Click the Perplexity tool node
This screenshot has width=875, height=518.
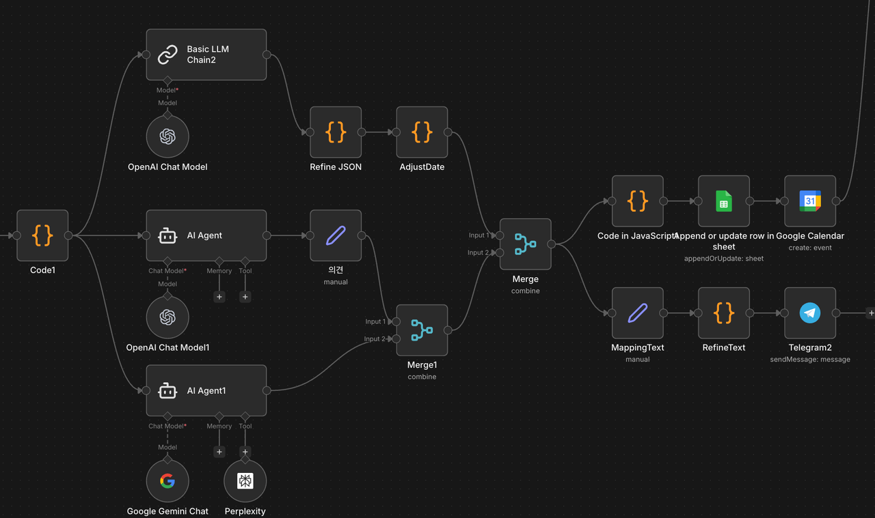tap(245, 481)
